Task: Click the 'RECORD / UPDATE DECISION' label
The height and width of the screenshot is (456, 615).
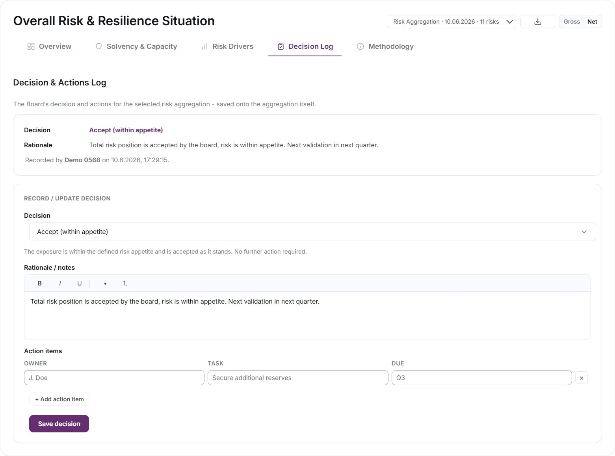Action: 67,198
